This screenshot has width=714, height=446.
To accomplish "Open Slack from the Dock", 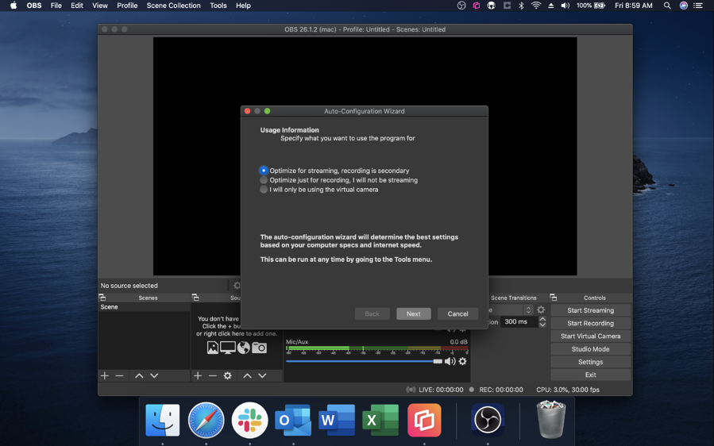I will click(249, 420).
